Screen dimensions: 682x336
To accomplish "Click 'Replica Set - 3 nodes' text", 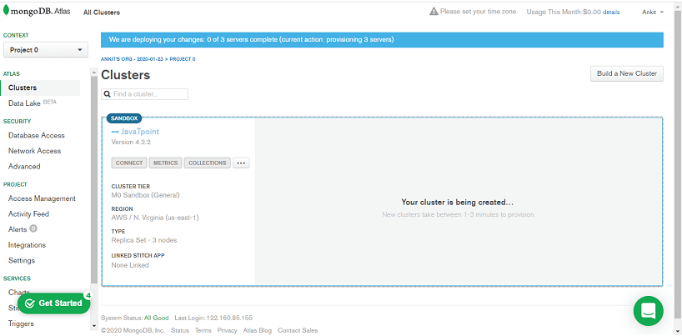I will pos(144,240).
